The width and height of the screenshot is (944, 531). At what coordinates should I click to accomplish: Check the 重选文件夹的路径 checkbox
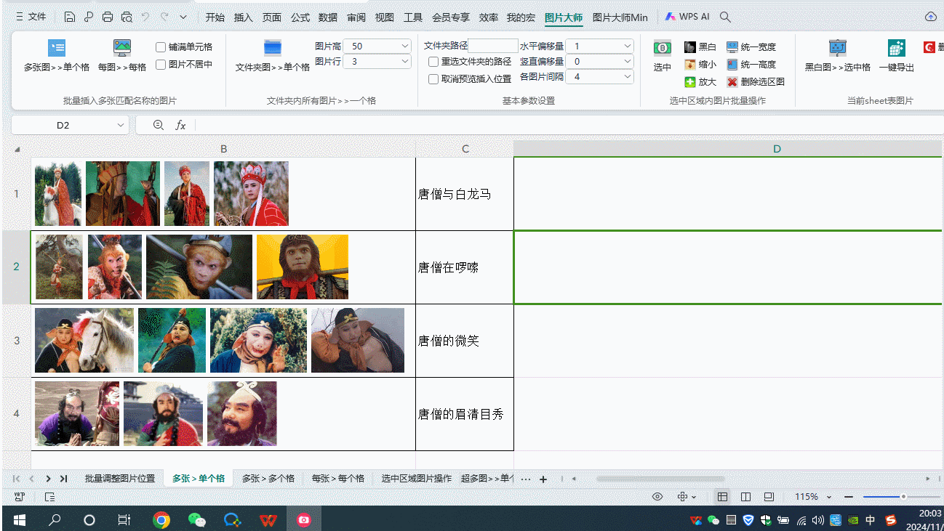(433, 62)
